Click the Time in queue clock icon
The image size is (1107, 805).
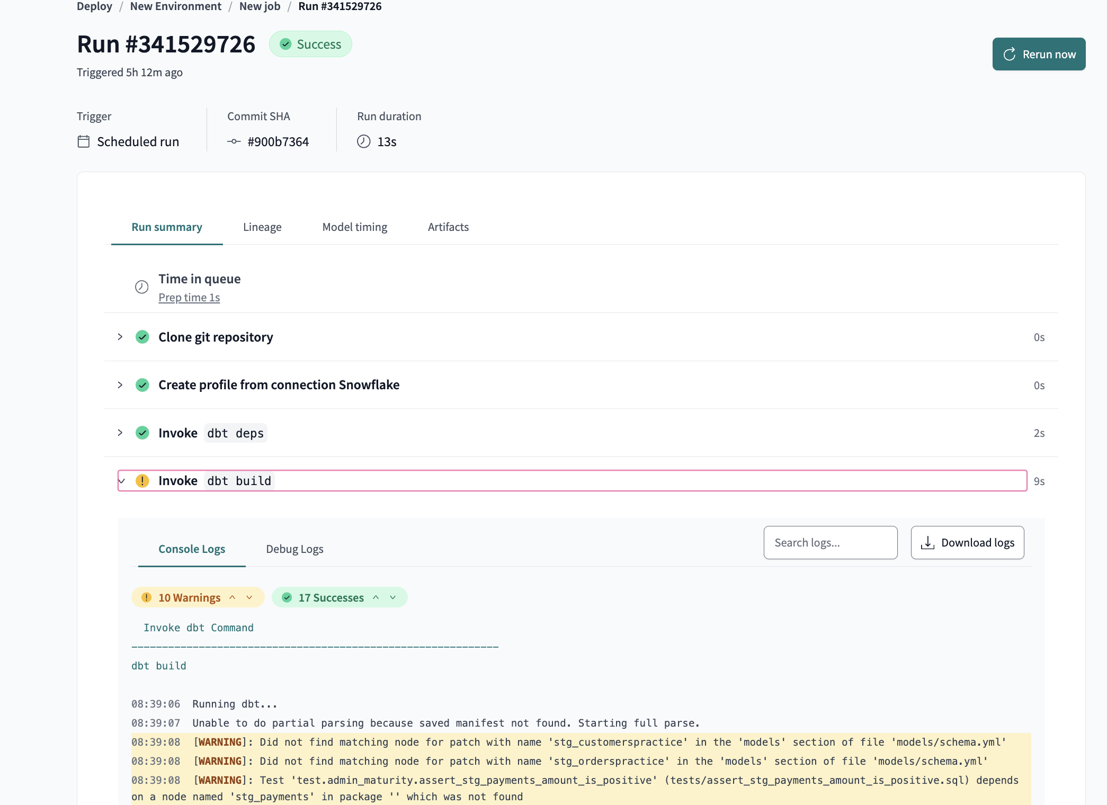(x=141, y=287)
